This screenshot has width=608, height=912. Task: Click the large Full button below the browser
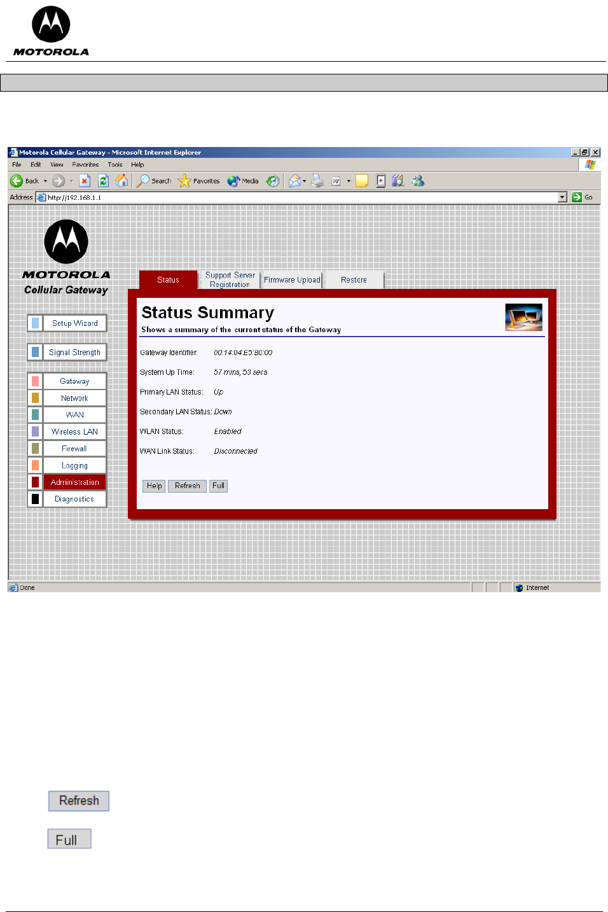(69, 839)
